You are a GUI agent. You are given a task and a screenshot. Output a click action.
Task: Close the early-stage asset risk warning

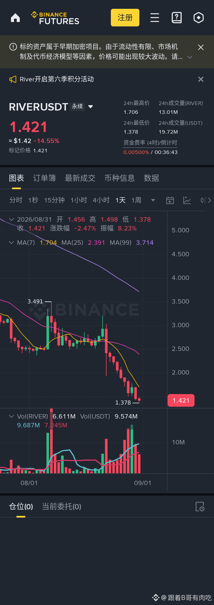pos(201,47)
